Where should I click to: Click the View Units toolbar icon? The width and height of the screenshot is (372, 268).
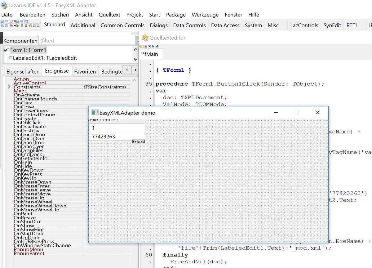pyautogui.click(x=2, y=25)
